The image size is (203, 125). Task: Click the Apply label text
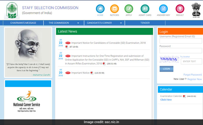(x=129, y=15)
